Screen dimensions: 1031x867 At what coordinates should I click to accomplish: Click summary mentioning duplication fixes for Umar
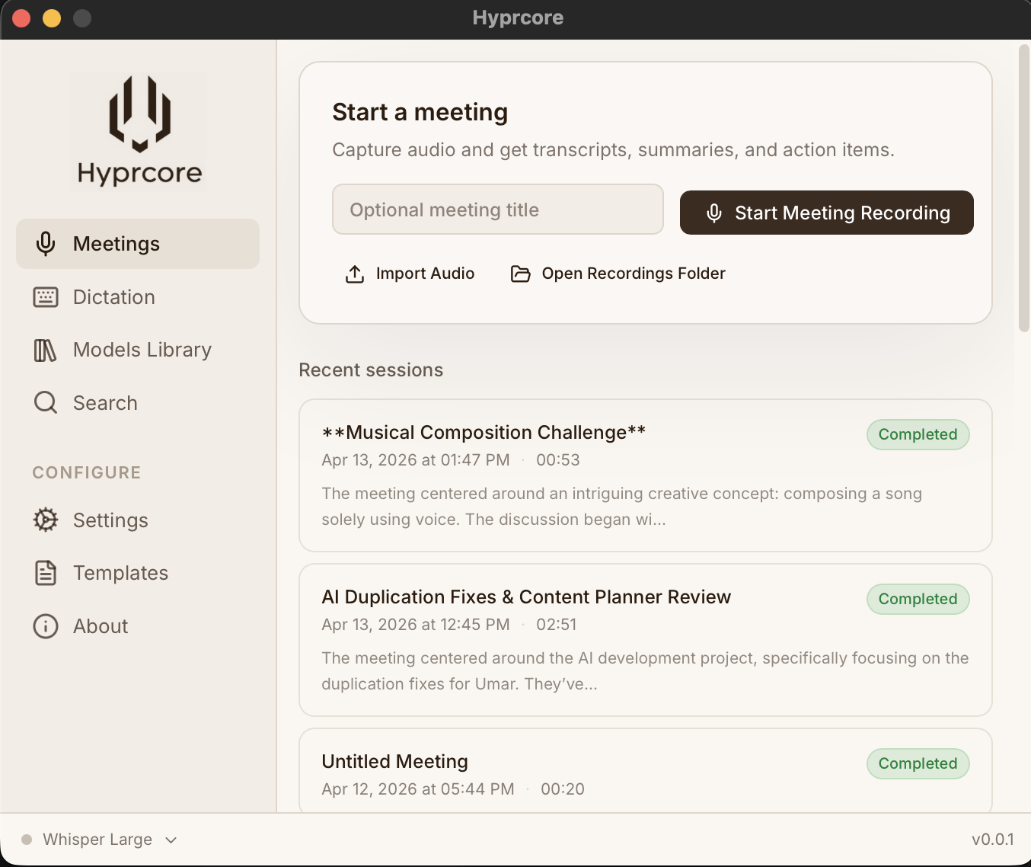click(645, 671)
